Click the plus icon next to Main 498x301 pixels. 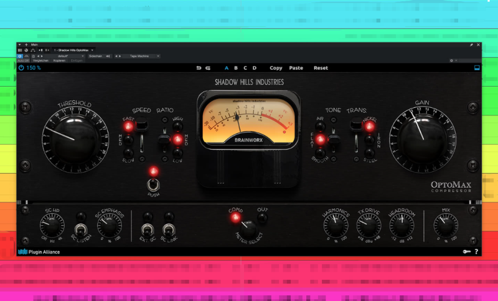pos(26,45)
